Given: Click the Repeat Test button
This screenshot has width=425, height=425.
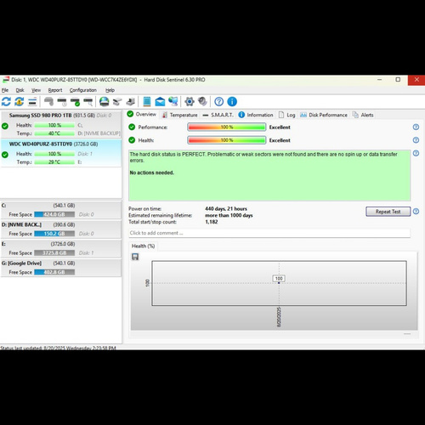Looking at the screenshot, I should [388, 212].
